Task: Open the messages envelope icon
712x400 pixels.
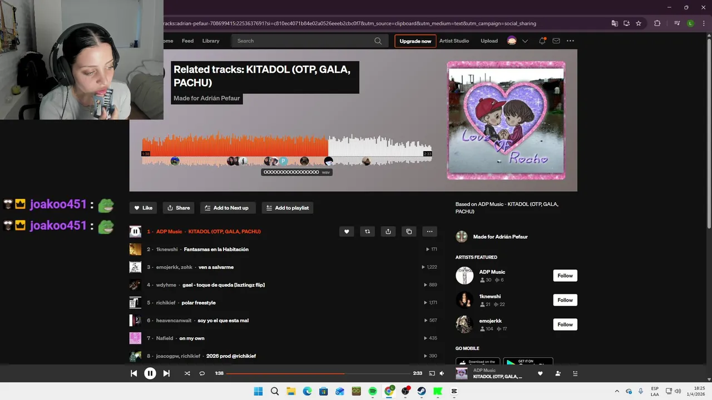Action: tap(556, 41)
